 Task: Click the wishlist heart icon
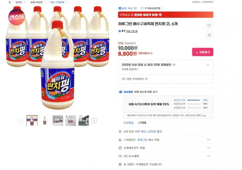coord(209,25)
